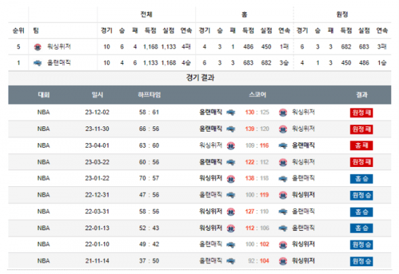This screenshot has height=274, width=399.
Task: Click the 홈패 result badge for 23-04-01
Action: (361, 146)
